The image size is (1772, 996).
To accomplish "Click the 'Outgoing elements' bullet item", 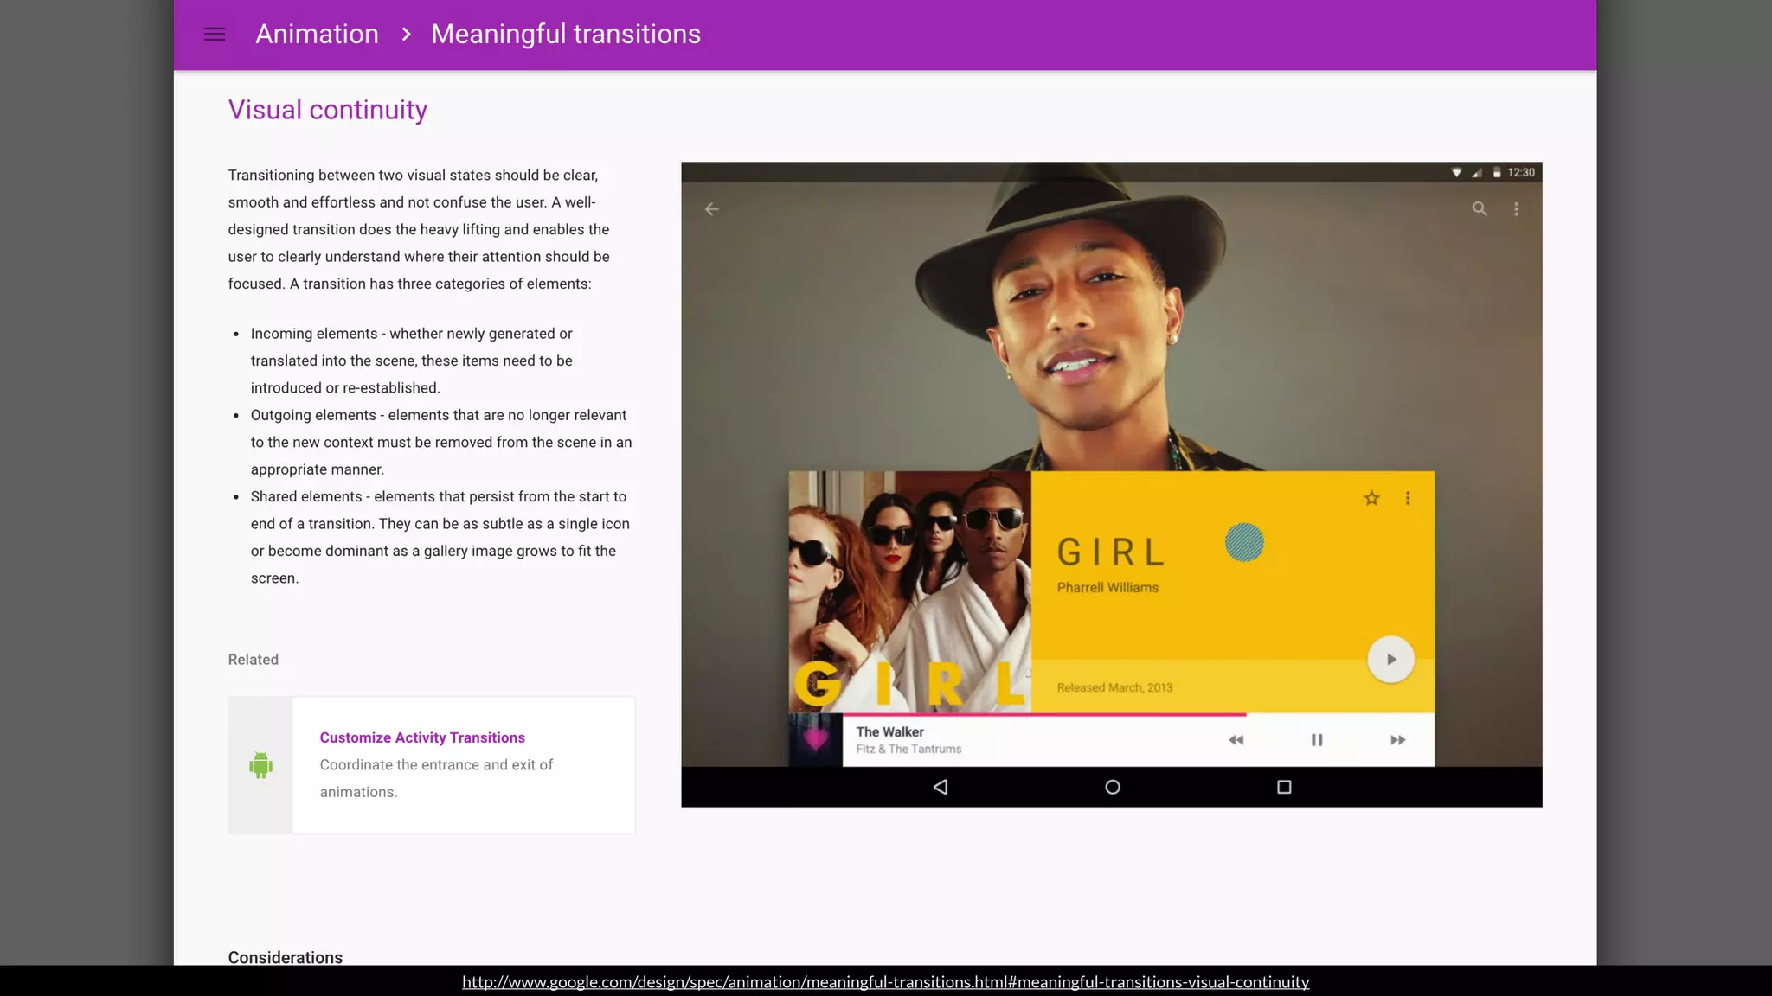I will pyautogui.click(x=441, y=442).
